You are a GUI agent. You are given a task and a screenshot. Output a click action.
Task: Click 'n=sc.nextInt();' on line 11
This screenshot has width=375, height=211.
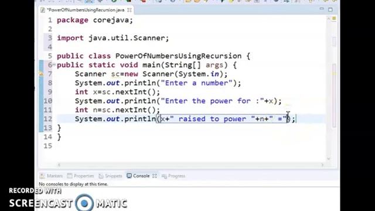point(127,110)
